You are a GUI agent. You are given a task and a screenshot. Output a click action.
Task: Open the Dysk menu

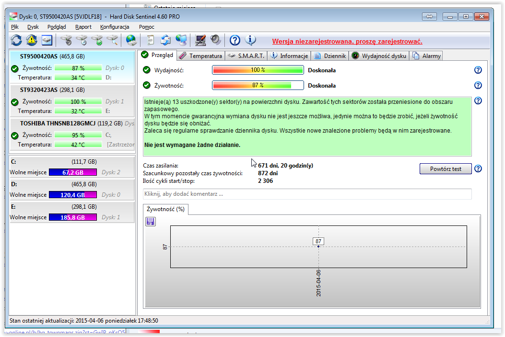33,27
